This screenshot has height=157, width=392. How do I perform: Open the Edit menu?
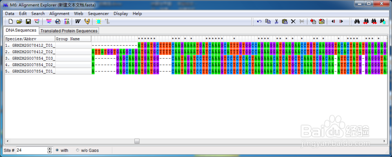(x=23, y=13)
